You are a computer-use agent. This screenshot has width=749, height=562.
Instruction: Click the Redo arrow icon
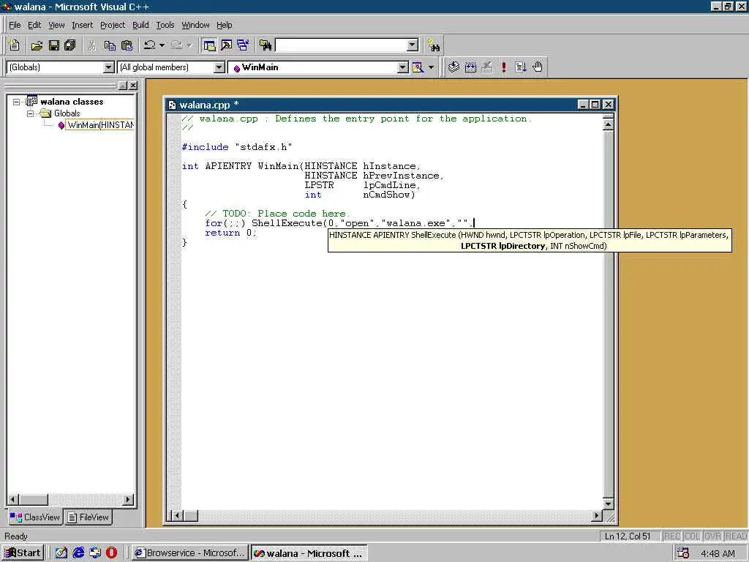[177, 45]
